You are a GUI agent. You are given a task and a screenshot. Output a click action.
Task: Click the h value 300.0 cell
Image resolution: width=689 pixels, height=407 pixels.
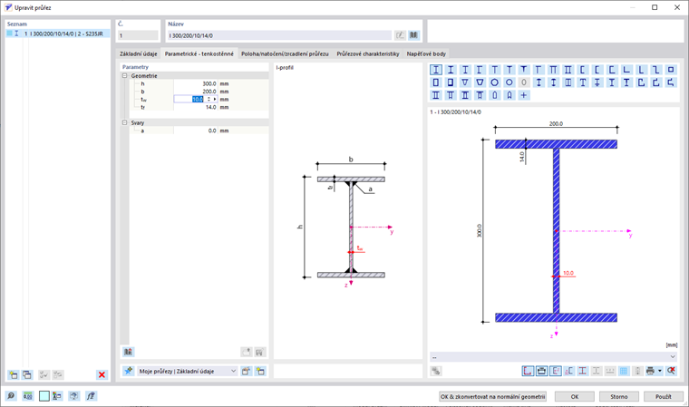(x=196, y=83)
